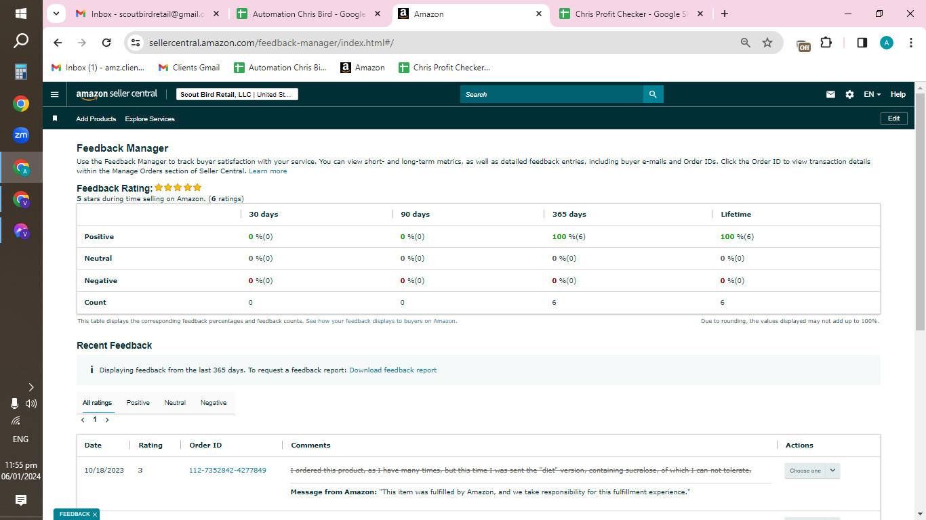This screenshot has width=926, height=520.
Task: Click the Seller Central search field
Action: 551,94
